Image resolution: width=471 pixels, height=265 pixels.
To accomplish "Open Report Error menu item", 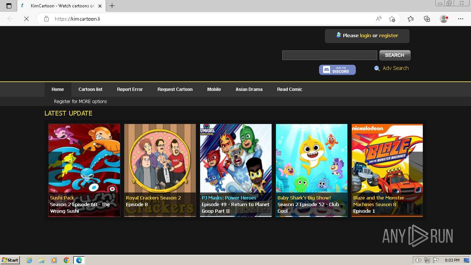I will click(130, 89).
